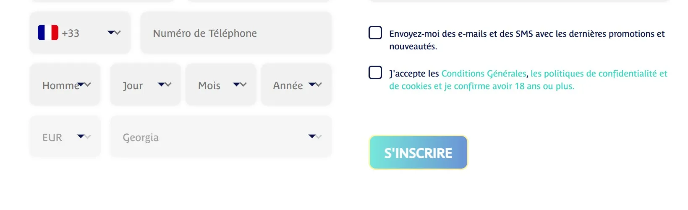Image resolution: width=688 pixels, height=210 pixels.
Task: Enable promotional e-mails and SMS checkbox
Action: tap(375, 33)
